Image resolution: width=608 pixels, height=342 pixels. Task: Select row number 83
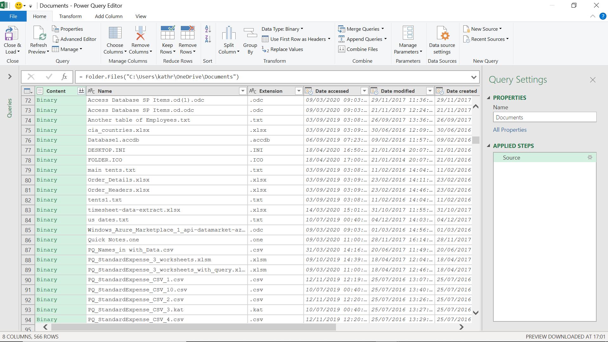[28, 210]
